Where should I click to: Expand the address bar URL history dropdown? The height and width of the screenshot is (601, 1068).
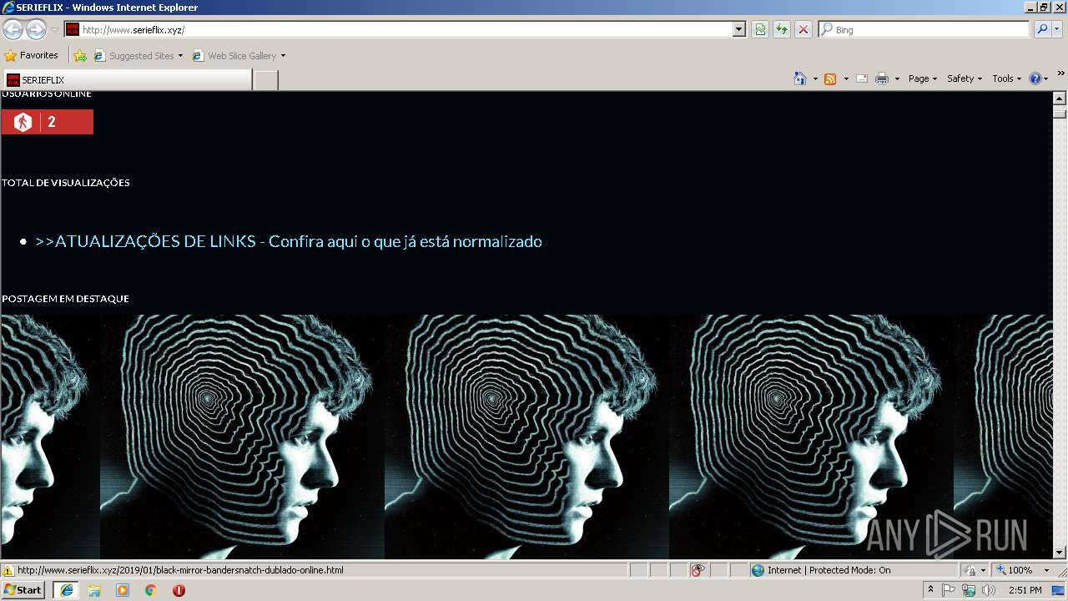(739, 29)
